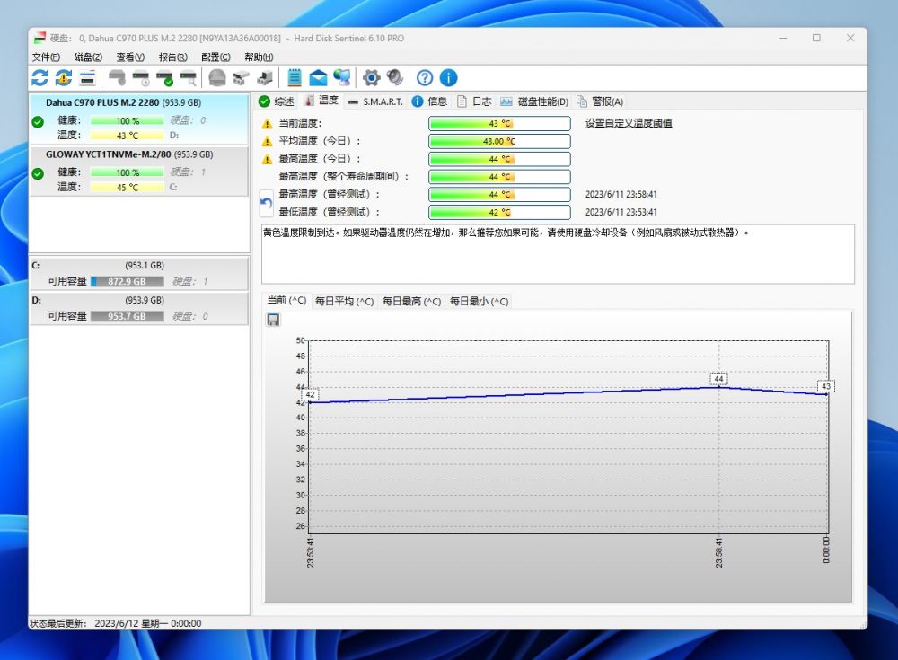
Task: Open the 警报(A) alerts tab
Action: point(600,101)
